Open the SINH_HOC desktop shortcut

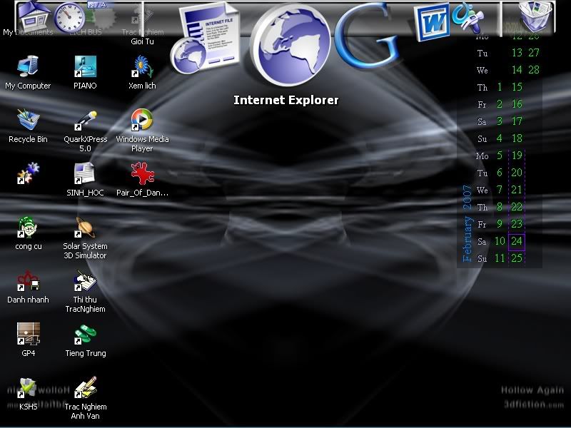(x=85, y=174)
